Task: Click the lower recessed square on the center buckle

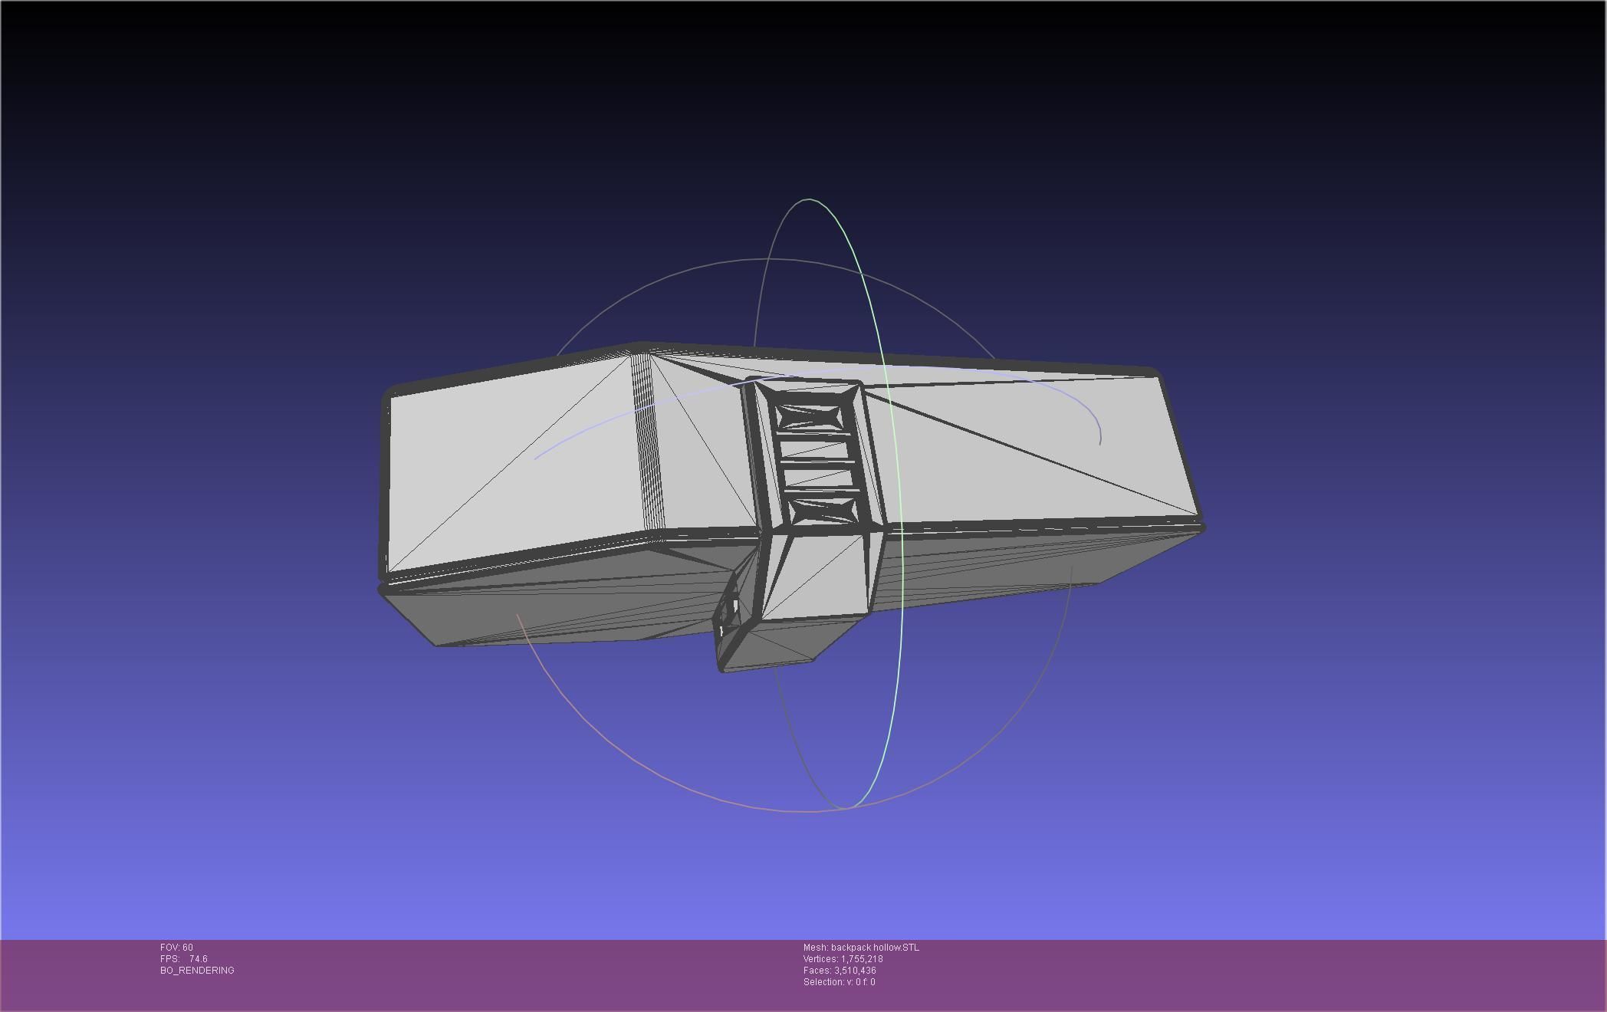Action: 823,510
